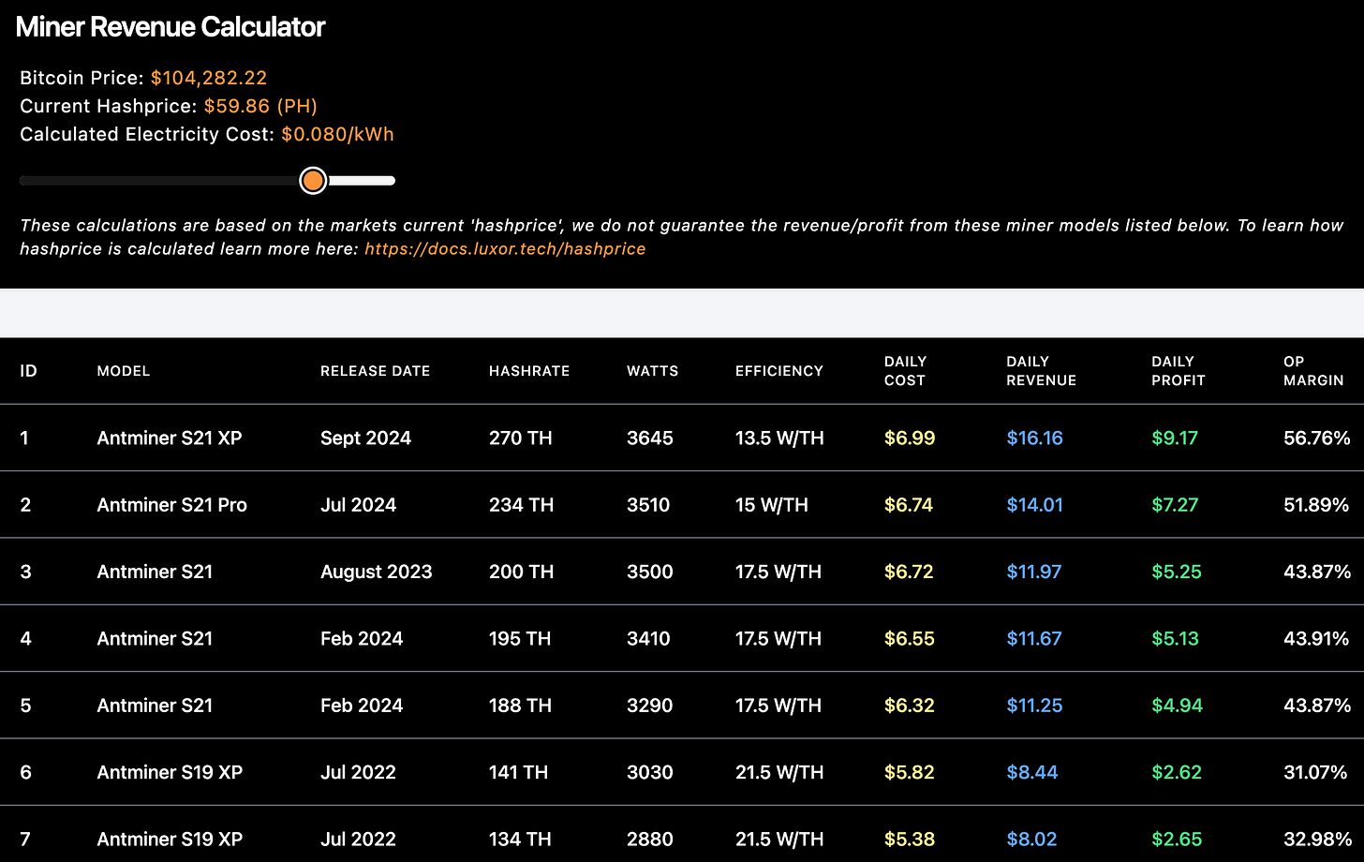Click the 15 W/TH efficiency cell

772,505
